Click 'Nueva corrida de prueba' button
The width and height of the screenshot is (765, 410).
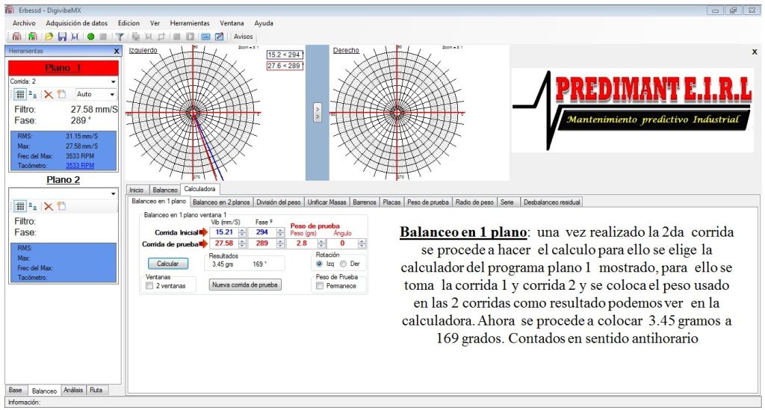245,285
